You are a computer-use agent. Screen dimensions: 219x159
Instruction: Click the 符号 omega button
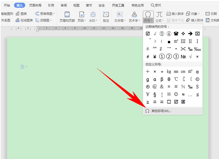tap(148, 17)
